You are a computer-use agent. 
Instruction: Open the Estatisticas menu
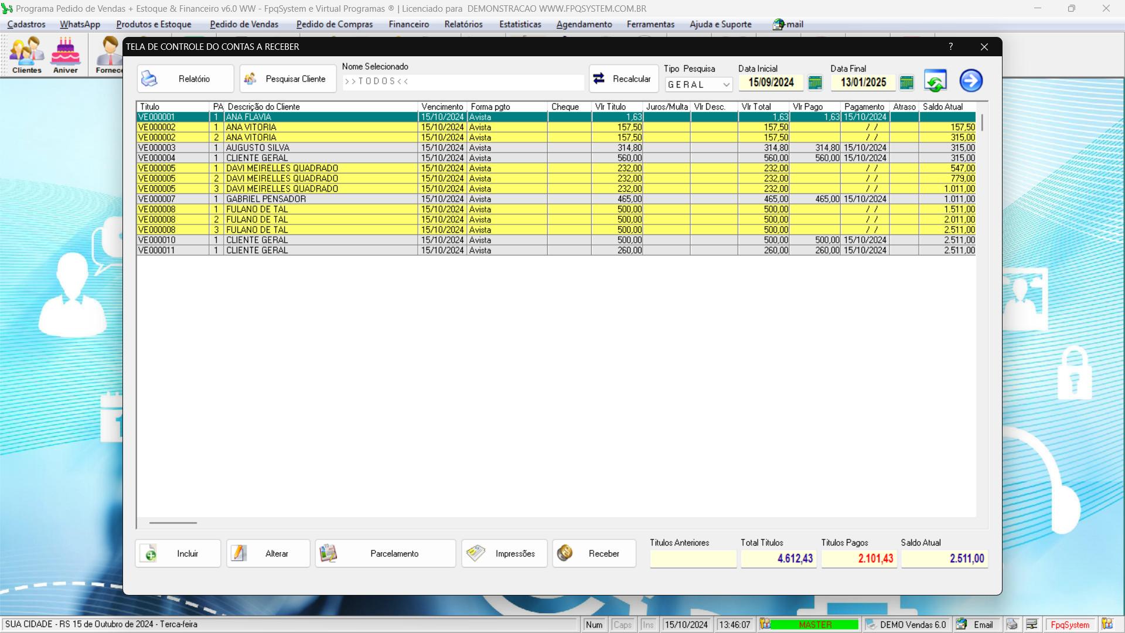(520, 24)
